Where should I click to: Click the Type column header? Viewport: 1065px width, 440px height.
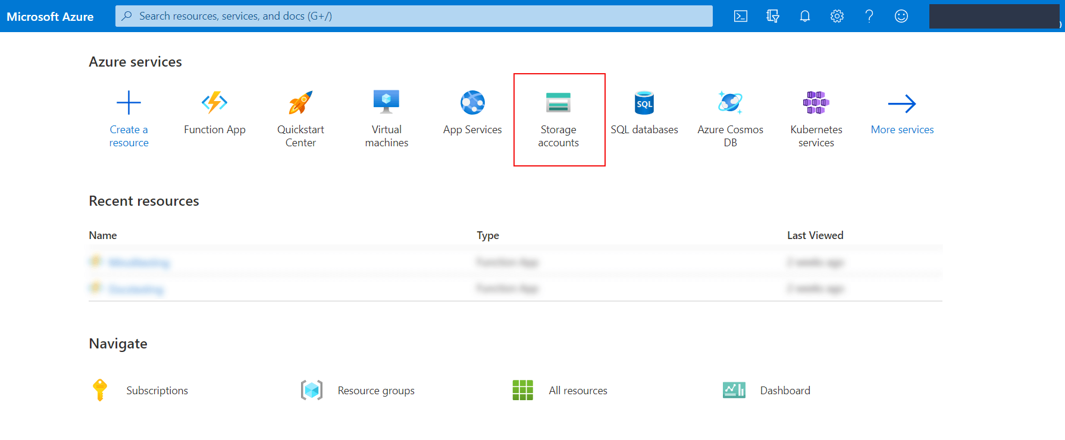pos(488,235)
